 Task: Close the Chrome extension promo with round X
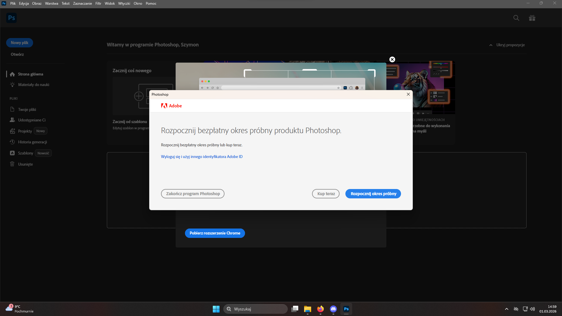[392, 59]
